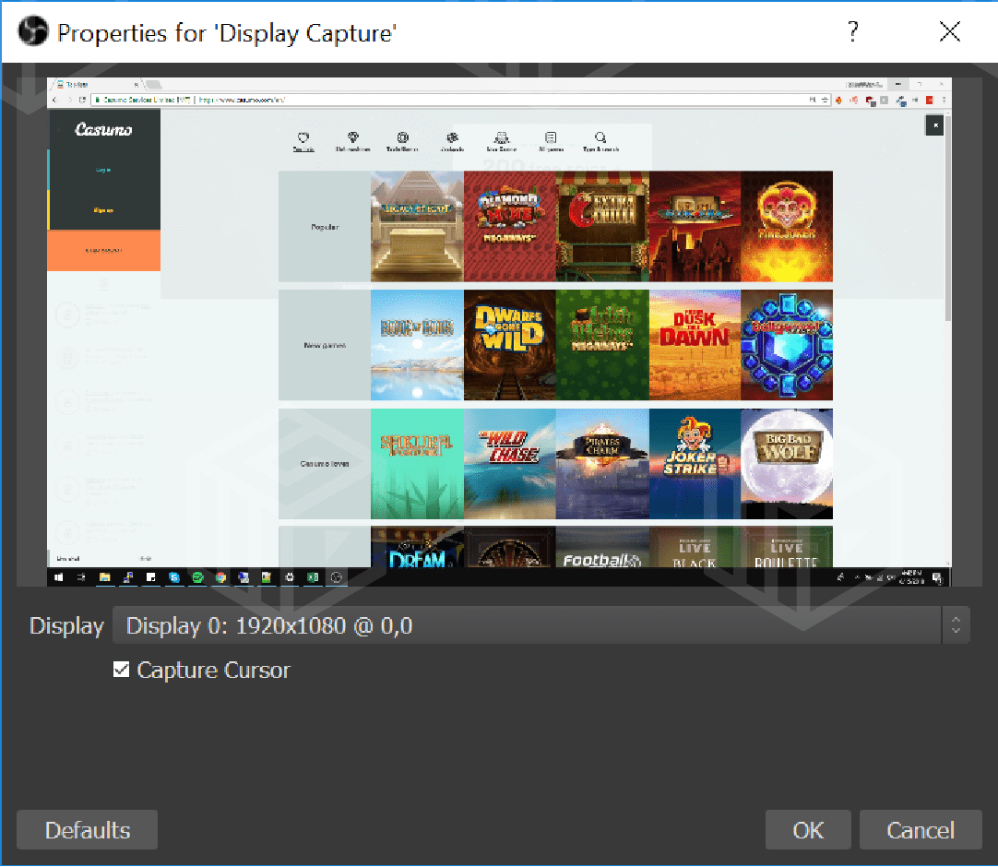Cancel the Display Capture properties

(x=921, y=830)
